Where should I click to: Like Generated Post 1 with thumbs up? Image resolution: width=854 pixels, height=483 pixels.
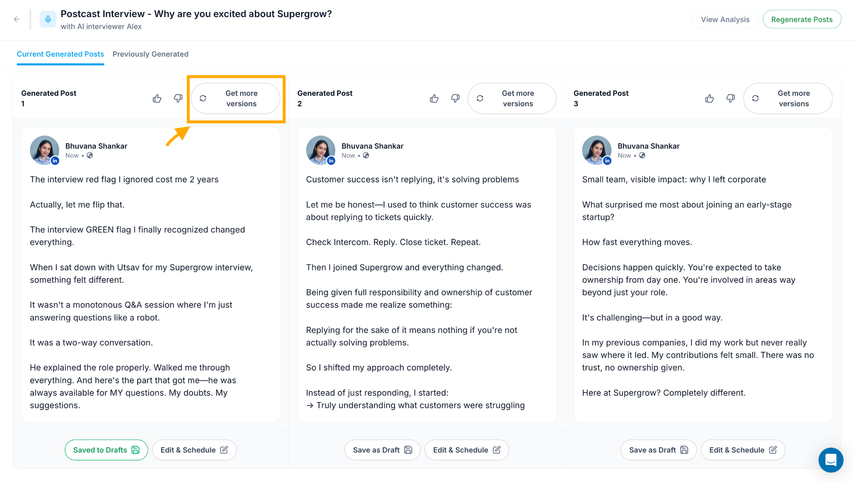click(157, 98)
